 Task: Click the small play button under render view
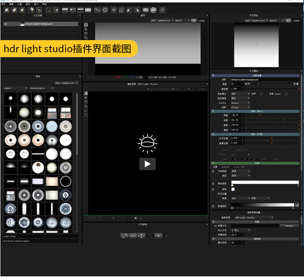(136, 218)
